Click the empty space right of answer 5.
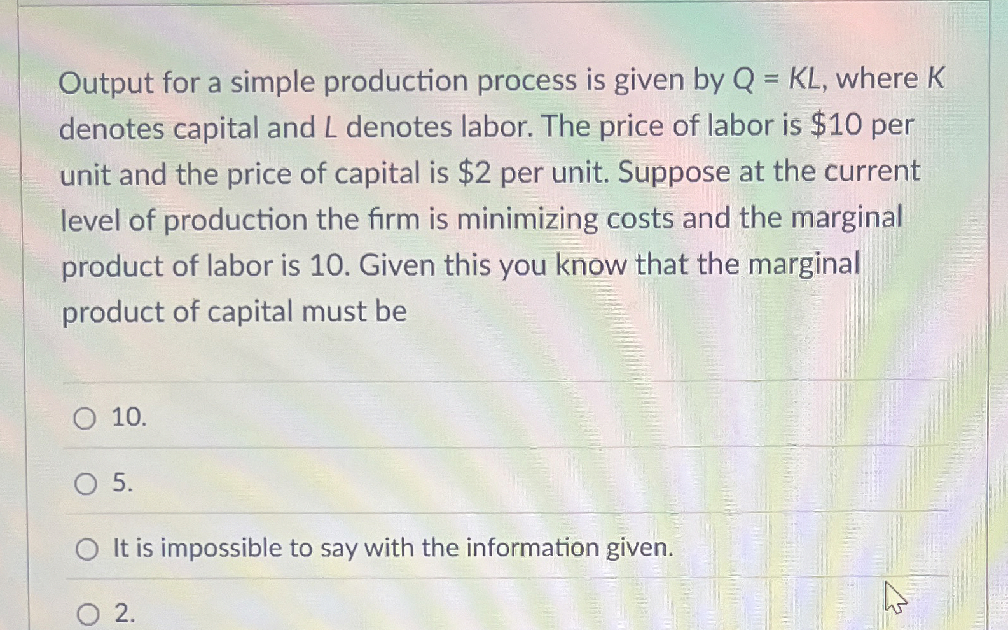Image resolution: width=1008 pixels, height=630 pixels. pos(509,485)
